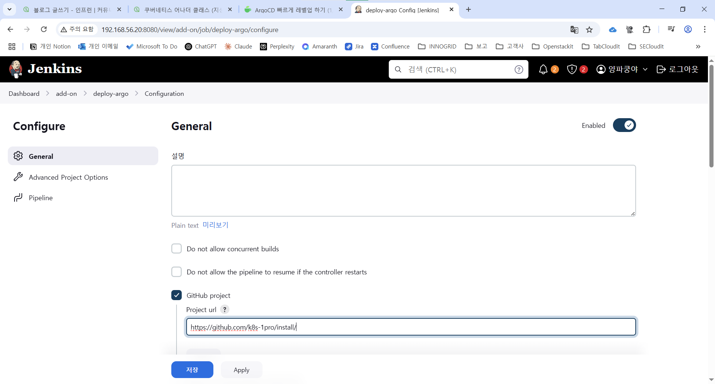This screenshot has height=384, width=715.
Task: Switch to the 쿠버네티스 어나더 클래스 tab
Action: [x=182, y=10]
